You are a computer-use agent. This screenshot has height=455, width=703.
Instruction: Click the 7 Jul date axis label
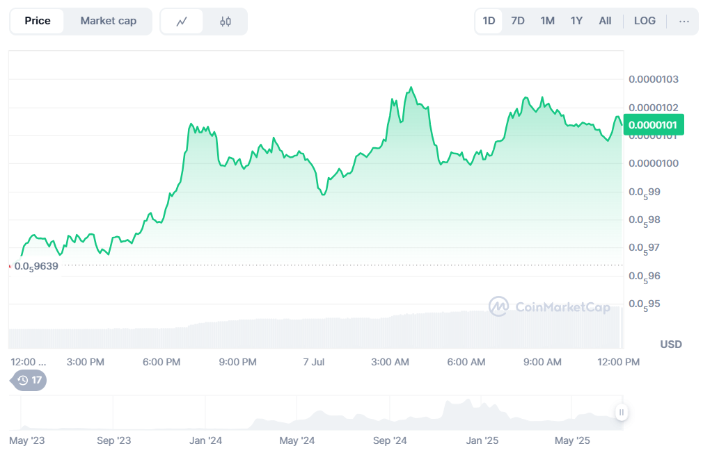click(314, 362)
